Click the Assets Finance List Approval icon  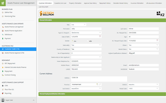click(3, 27)
